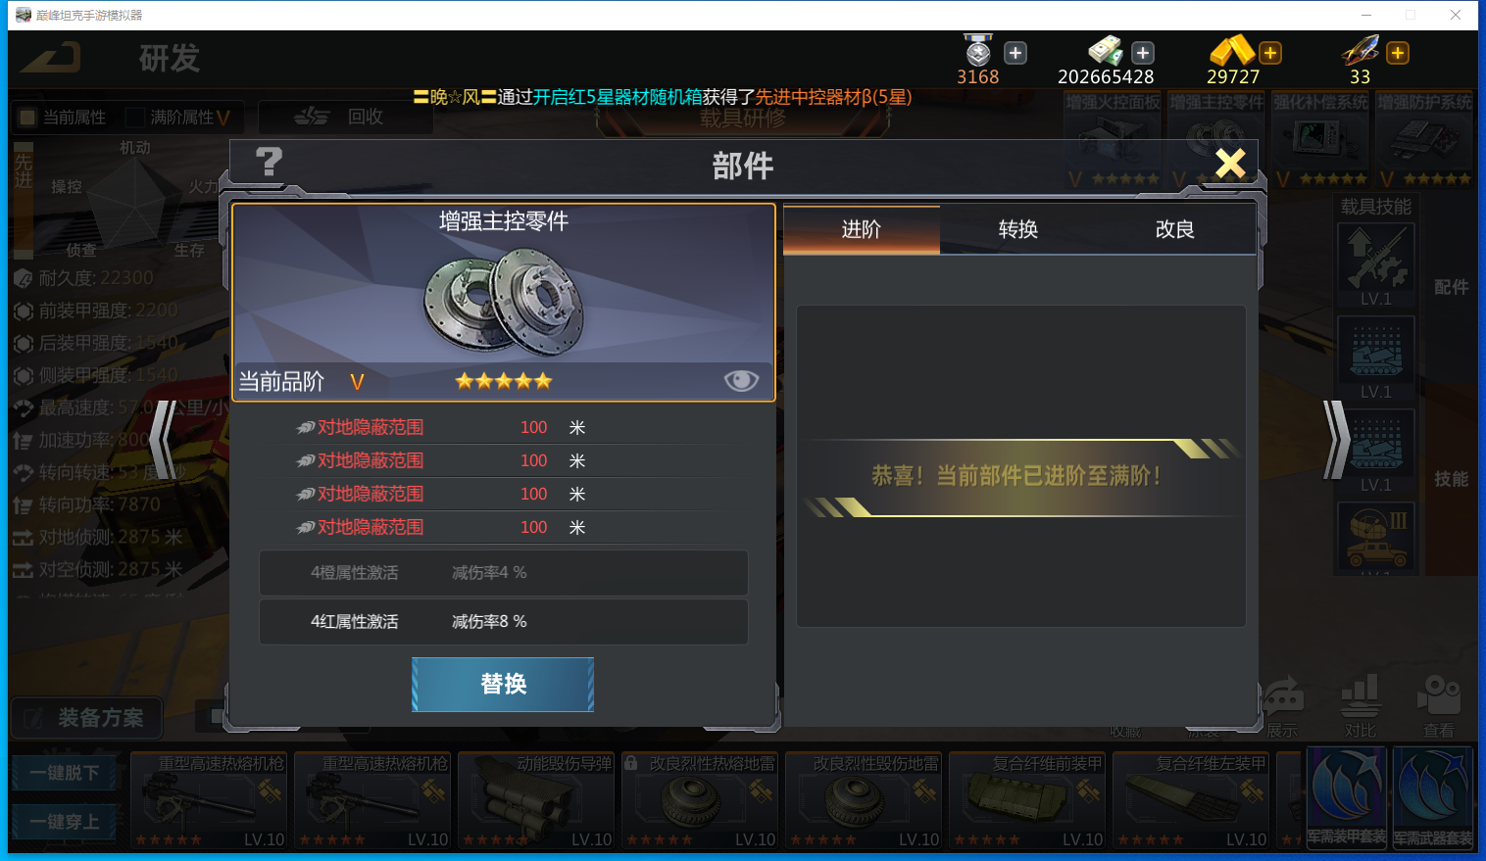Check the 当前属性 checkbox
The image size is (1486, 861).
click(x=27, y=118)
